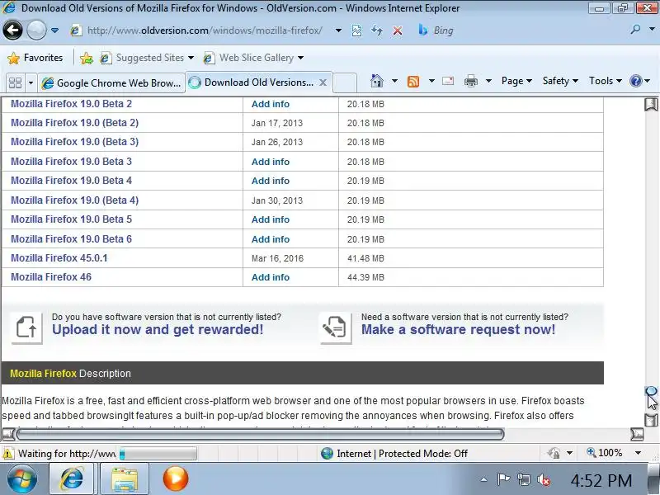This screenshot has width=660, height=495.
Task: Click the Help question mark icon
Action: point(635,80)
